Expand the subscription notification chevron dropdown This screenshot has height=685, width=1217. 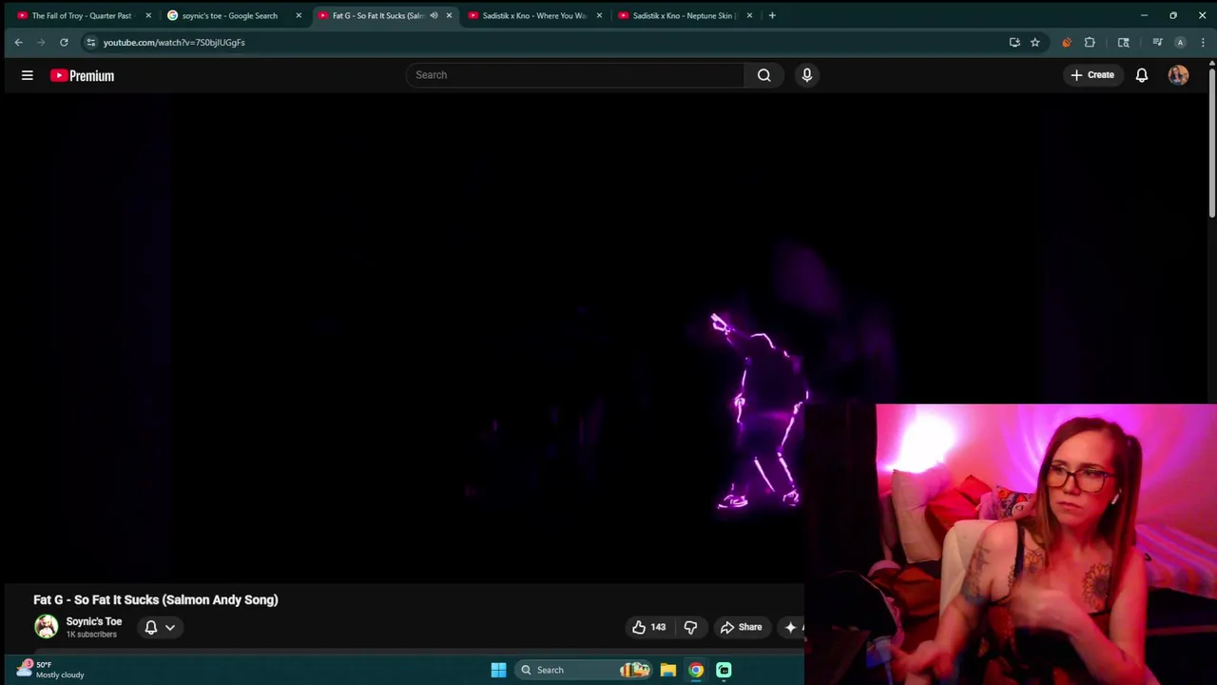pos(170,627)
